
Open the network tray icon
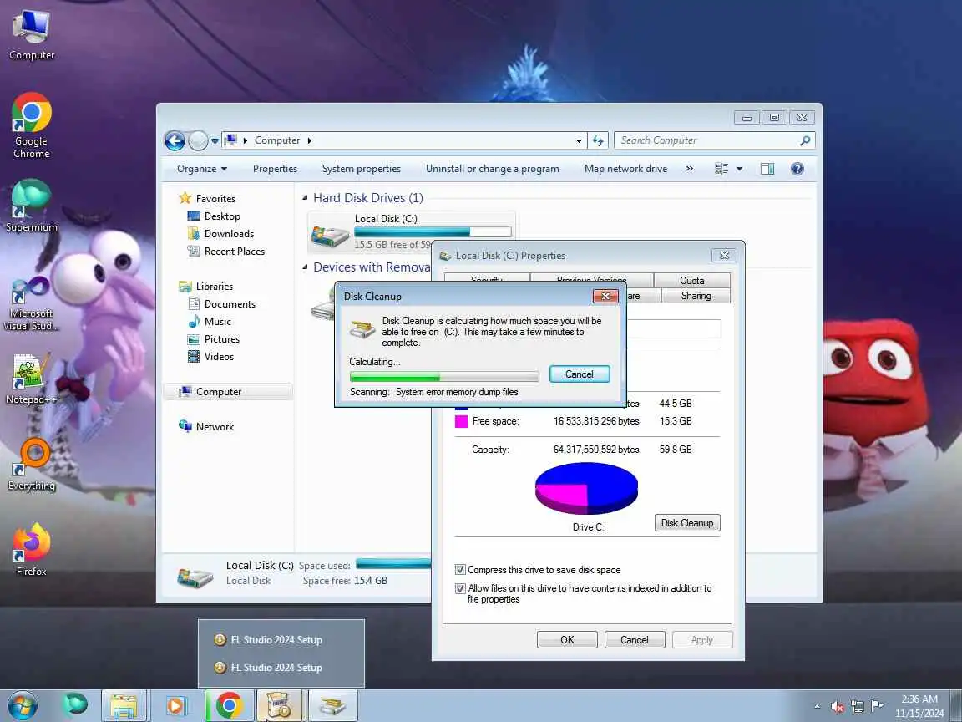[x=858, y=707]
